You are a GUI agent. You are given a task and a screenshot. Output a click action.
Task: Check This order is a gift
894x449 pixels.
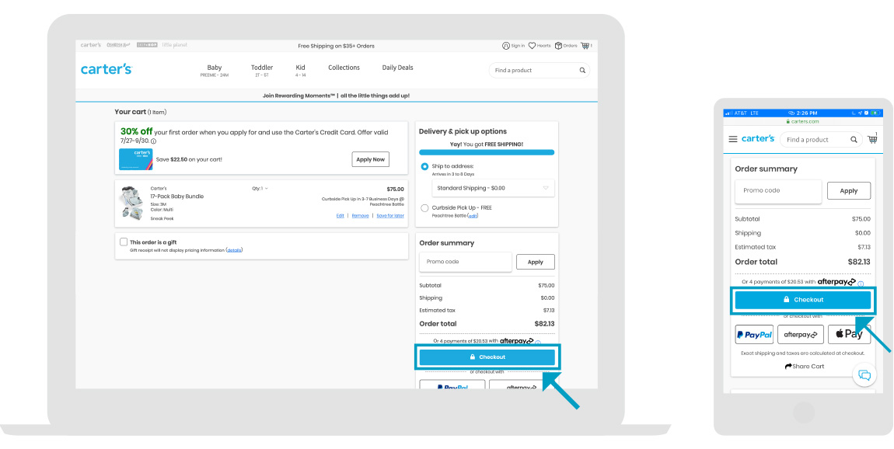(124, 242)
